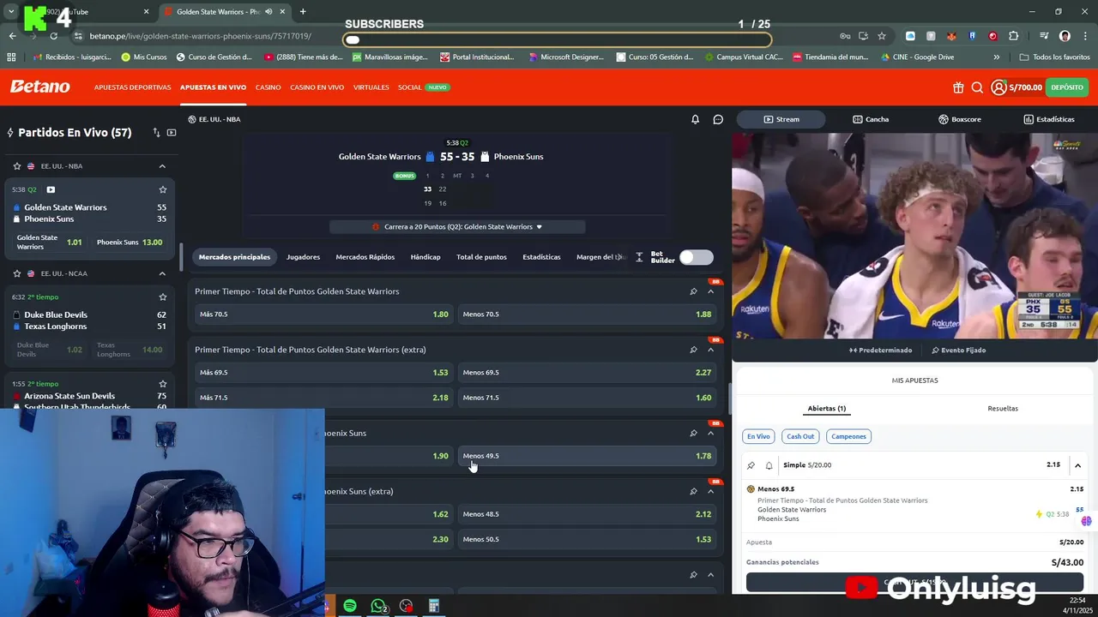Collapse the EE. UU. - NBA league section

(162, 166)
